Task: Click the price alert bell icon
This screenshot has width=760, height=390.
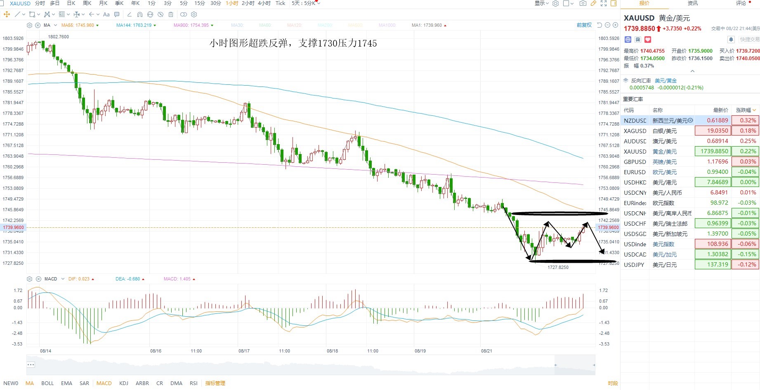Action: (731, 40)
